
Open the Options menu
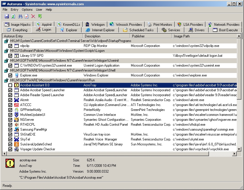tap(27, 10)
